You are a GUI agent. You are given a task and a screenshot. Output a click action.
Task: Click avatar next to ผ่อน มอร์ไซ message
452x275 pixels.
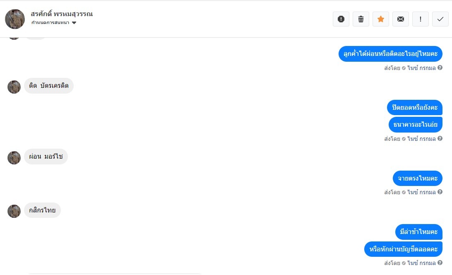point(14,158)
